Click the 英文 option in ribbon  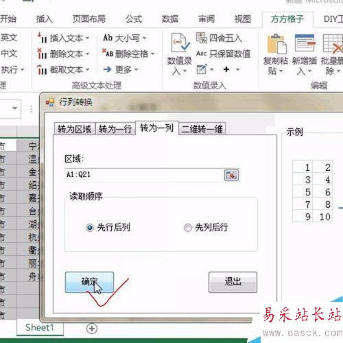click(x=9, y=38)
